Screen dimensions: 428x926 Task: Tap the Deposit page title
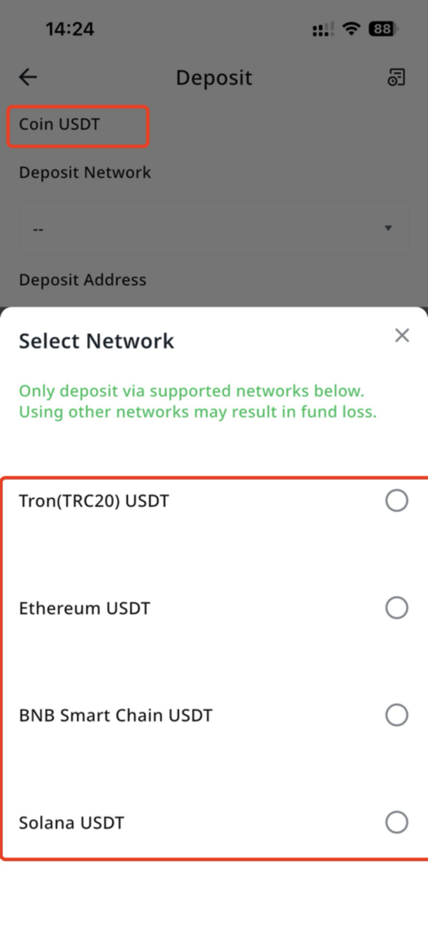(214, 78)
